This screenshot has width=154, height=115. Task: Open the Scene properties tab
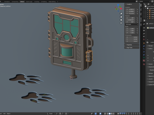coord(144,36)
